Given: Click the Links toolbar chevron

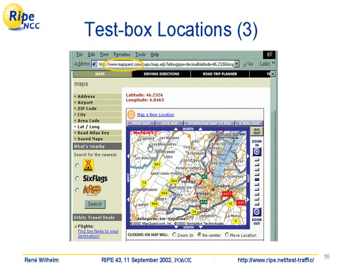Looking at the screenshot, I should pos(274,63).
